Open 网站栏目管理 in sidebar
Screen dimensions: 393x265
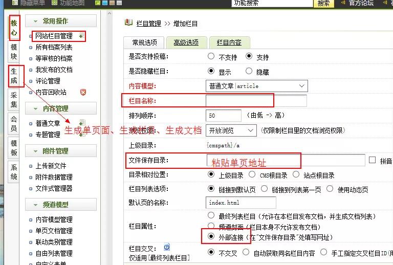click(54, 36)
